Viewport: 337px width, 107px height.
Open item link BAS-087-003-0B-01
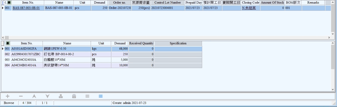(x=26, y=8)
